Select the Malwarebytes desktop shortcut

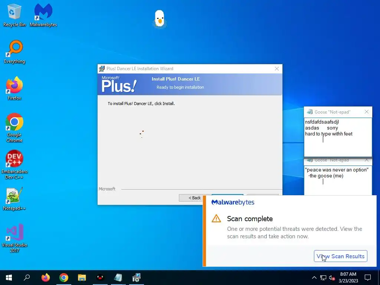tap(43, 15)
